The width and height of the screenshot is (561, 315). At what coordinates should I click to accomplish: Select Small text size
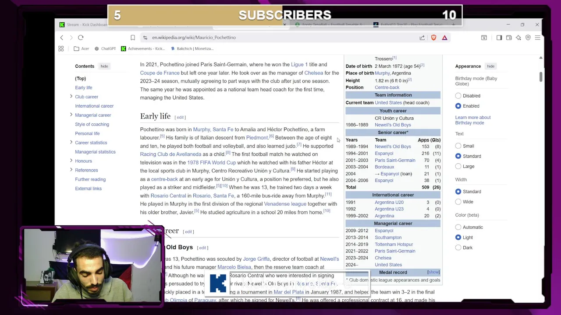(x=458, y=146)
